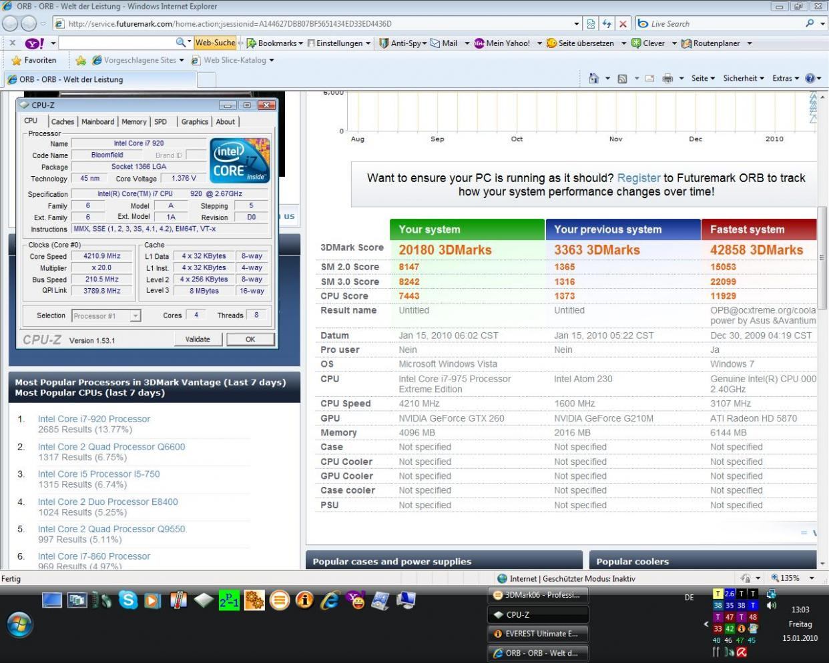Open the About tab in CPU-Z
This screenshot has width=829, height=663.
(x=225, y=121)
